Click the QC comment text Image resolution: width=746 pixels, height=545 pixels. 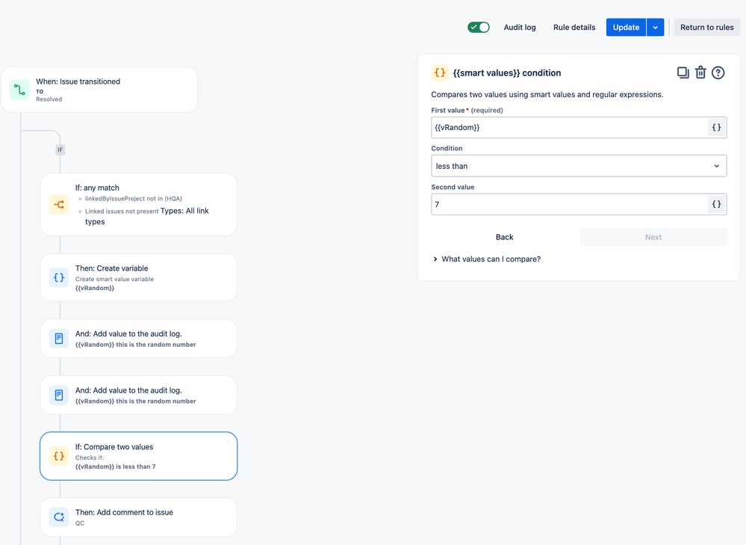tap(79, 523)
